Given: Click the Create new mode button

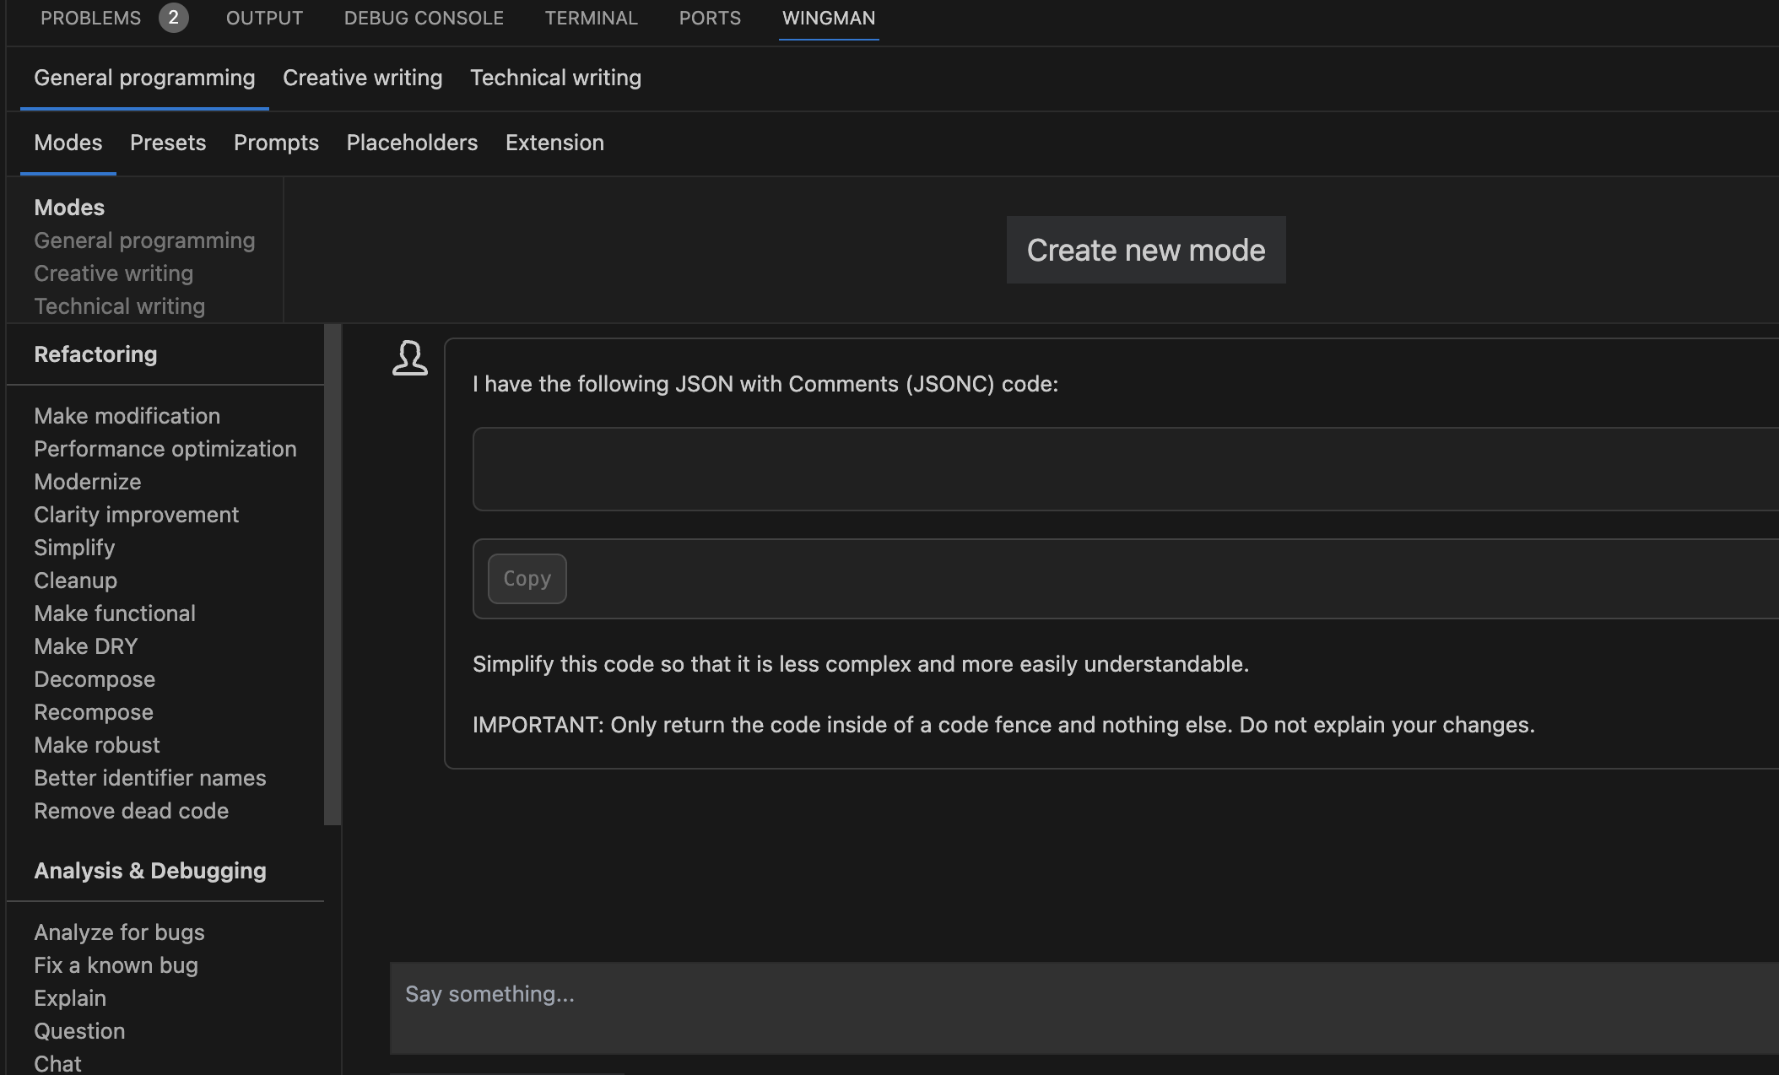Looking at the screenshot, I should pyautogui.click(x=1145, y=250).
